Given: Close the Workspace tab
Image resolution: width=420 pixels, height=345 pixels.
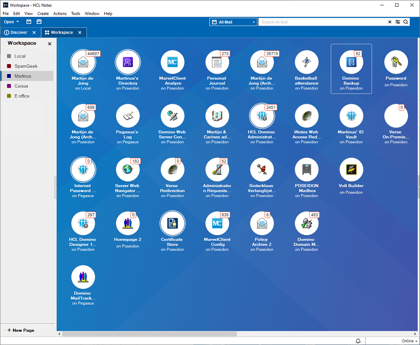Looking at the screenshot, I should (80, 32).
